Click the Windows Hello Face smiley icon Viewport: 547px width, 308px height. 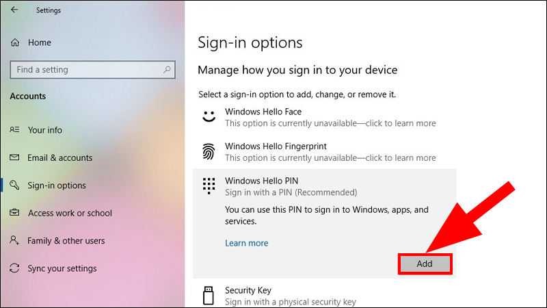tap(209, 117)
